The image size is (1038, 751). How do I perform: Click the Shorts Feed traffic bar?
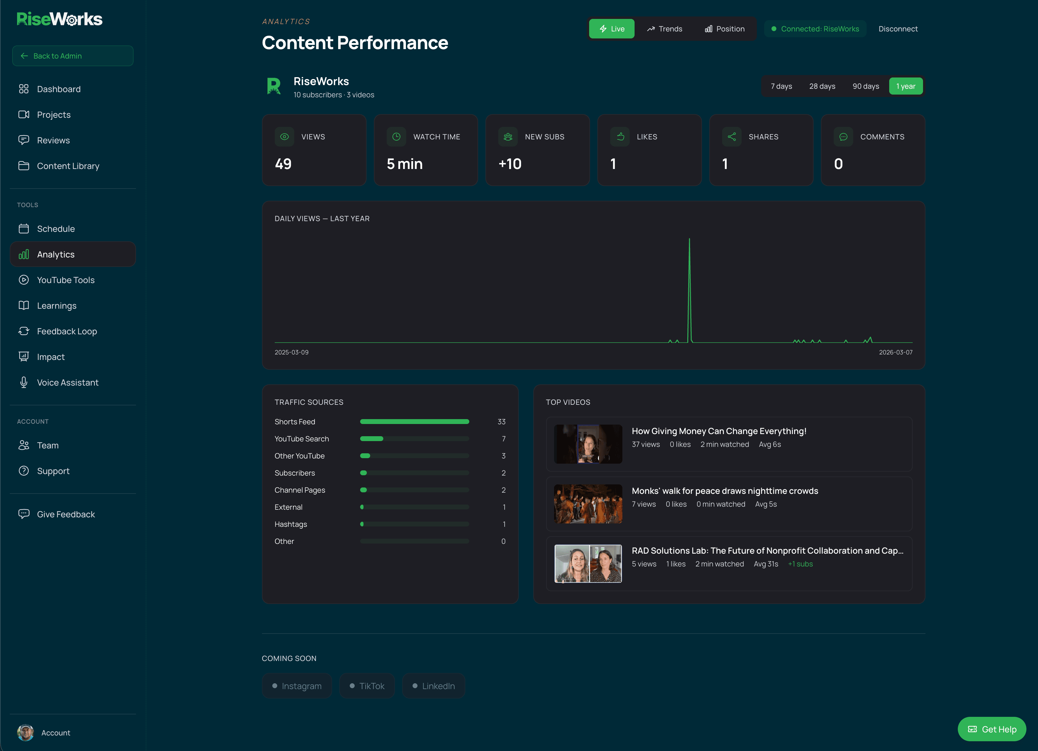pyautogui.click(x=414, y=421)
